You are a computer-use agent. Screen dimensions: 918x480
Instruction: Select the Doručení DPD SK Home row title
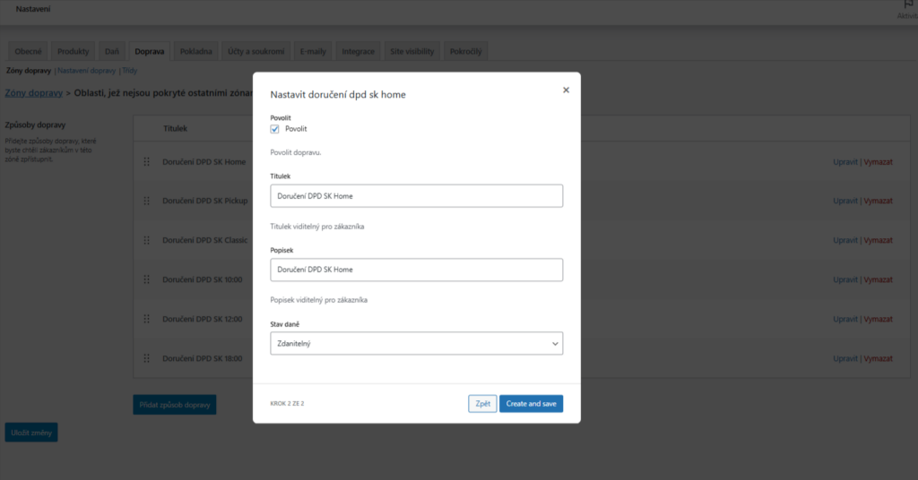[204, 162]
